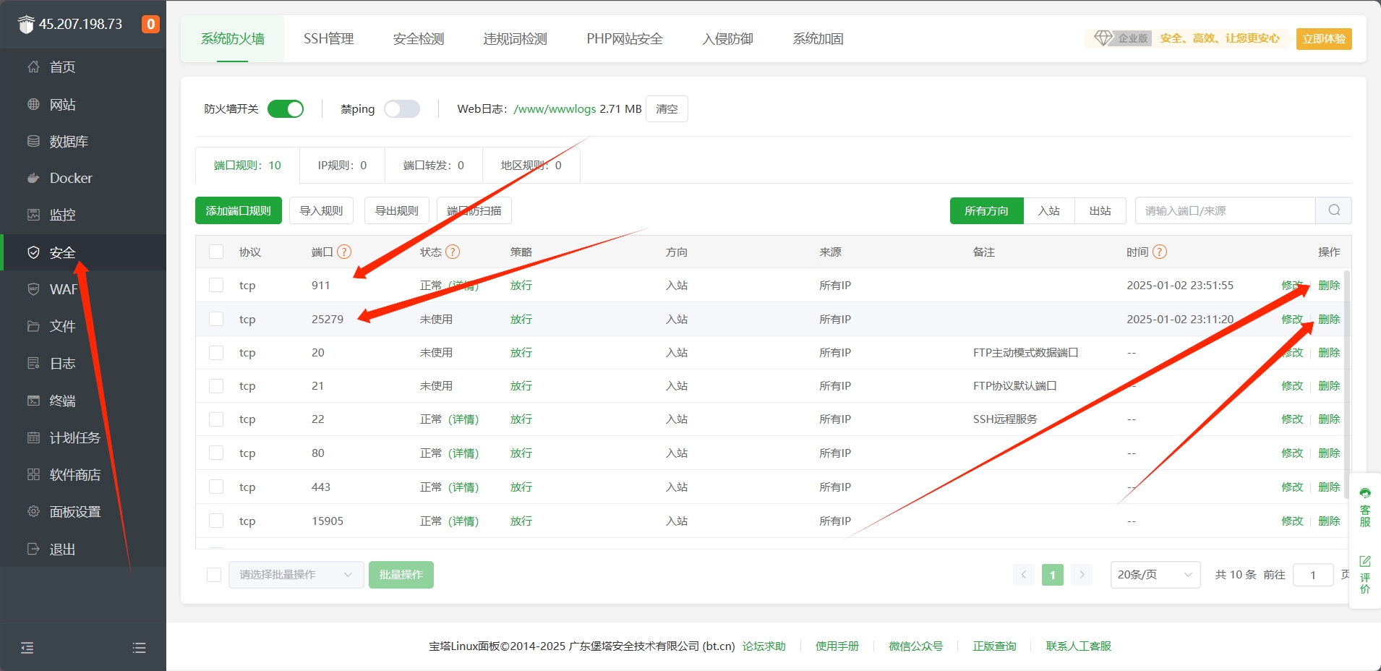Click 修改 for port 22 row
The height and width of the screenshot is (671, 1381).
point(1292,419)
